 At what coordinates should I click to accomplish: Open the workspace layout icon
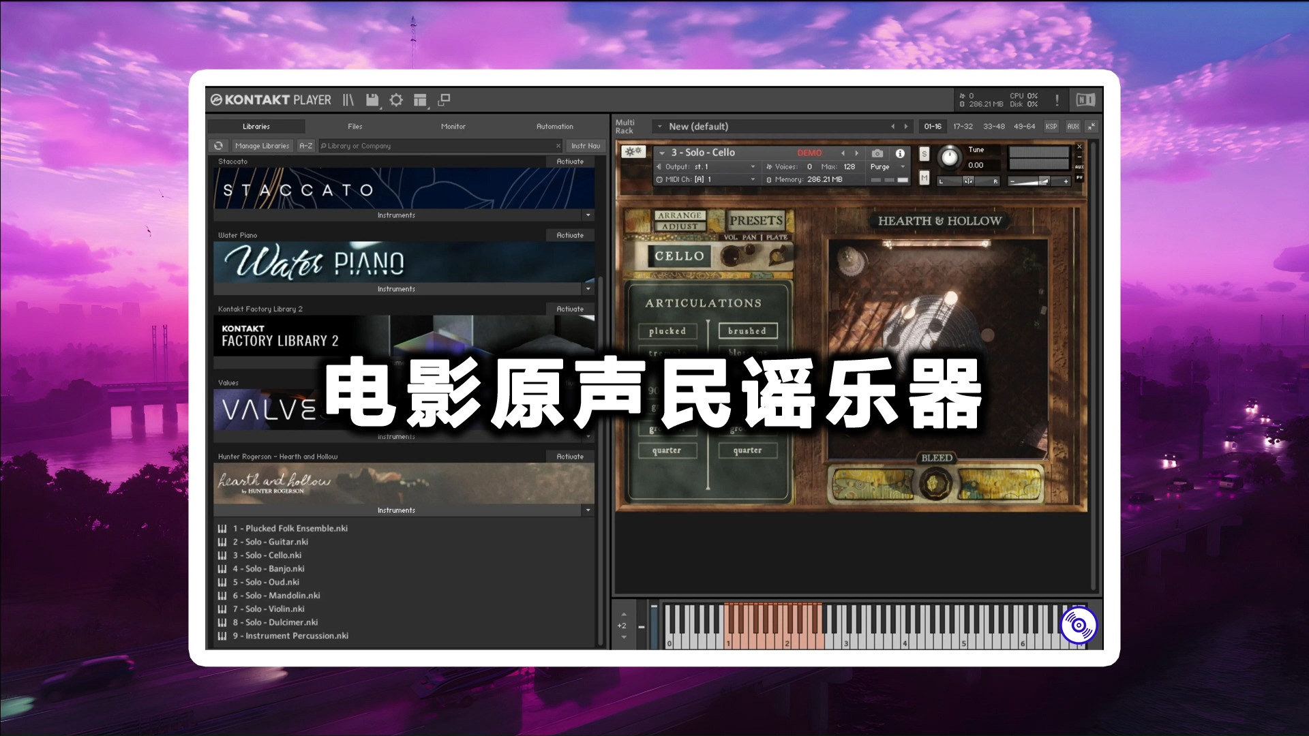pyautogui.click(x=420, y=100)
